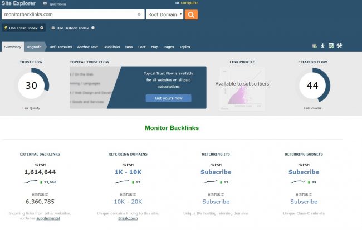Viewport: 362px width, 230px height.
Task: Click the Trust Flow score circle
Action: point(31,86)
